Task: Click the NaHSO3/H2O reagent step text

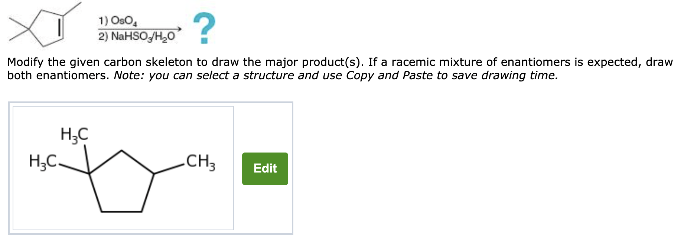Action: point(136,36)
